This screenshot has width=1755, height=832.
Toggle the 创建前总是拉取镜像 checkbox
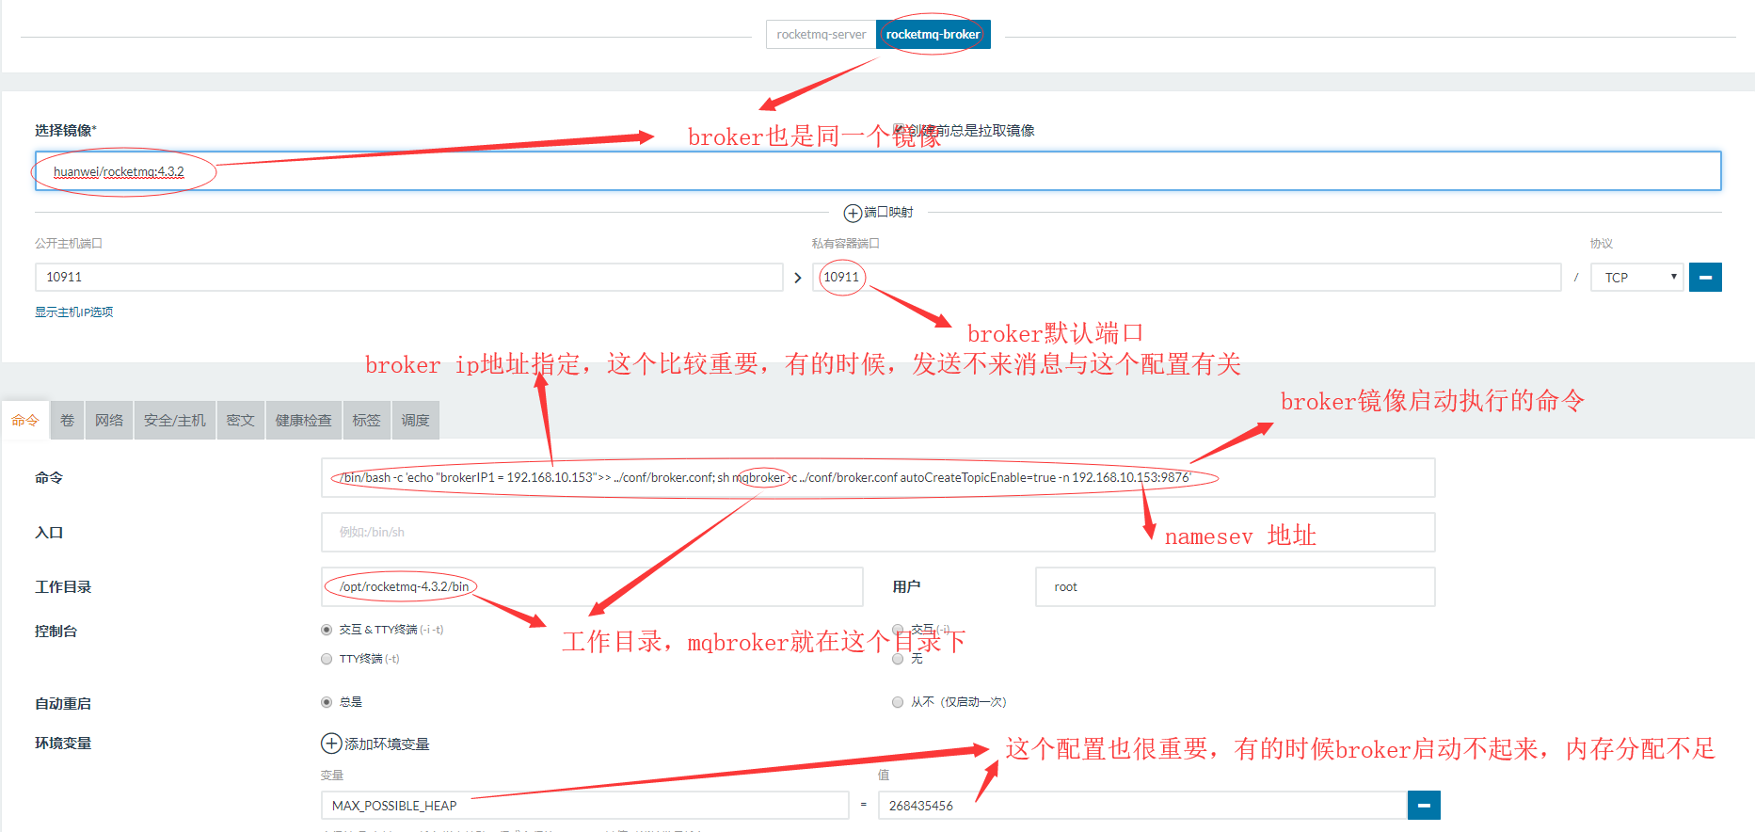click(899, 130)
